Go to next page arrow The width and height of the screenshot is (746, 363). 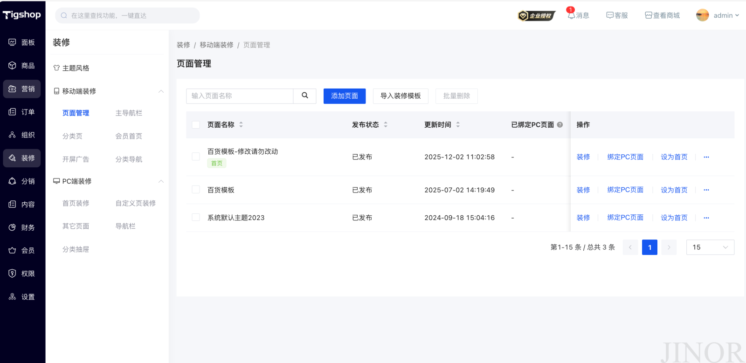click(x=669, y=247)
